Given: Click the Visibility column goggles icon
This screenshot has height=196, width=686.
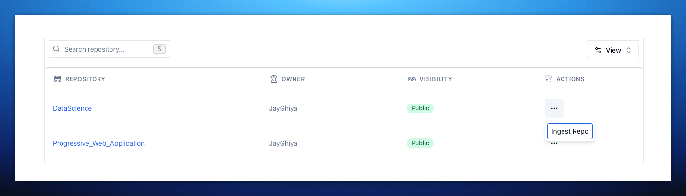Looking at the screenshot, I should click(412, 79).
